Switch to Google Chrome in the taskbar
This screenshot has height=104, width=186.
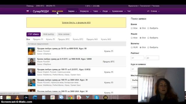point(70,97)
